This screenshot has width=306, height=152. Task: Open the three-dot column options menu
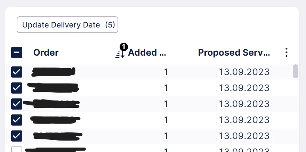pyautogui.click(x=286, y=53)
